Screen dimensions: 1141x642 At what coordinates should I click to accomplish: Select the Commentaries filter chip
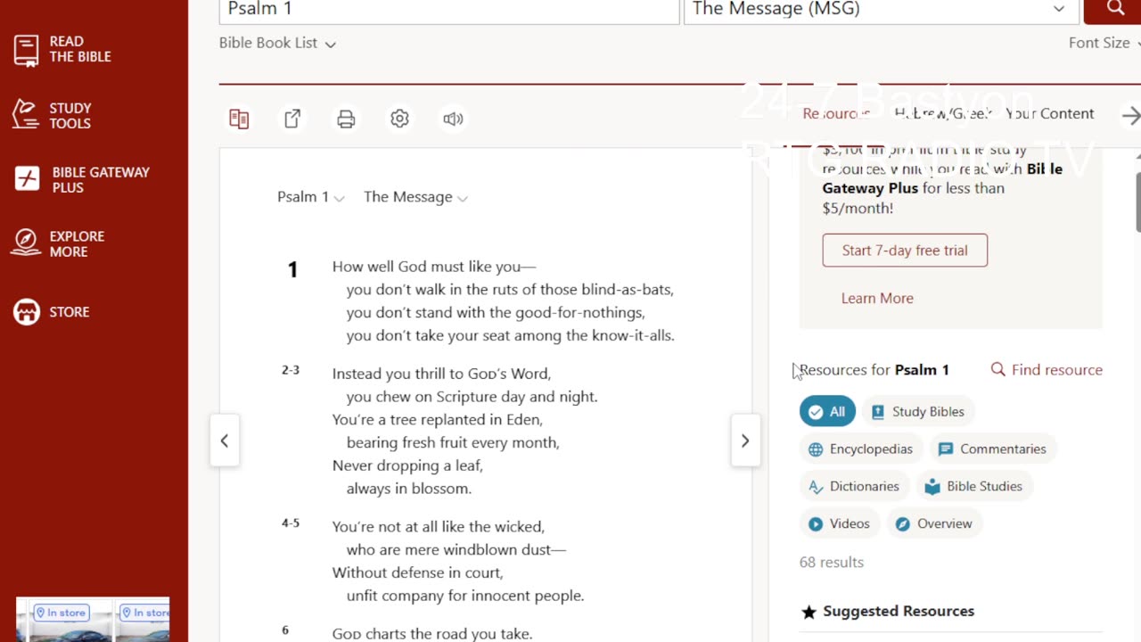point(992,449)
